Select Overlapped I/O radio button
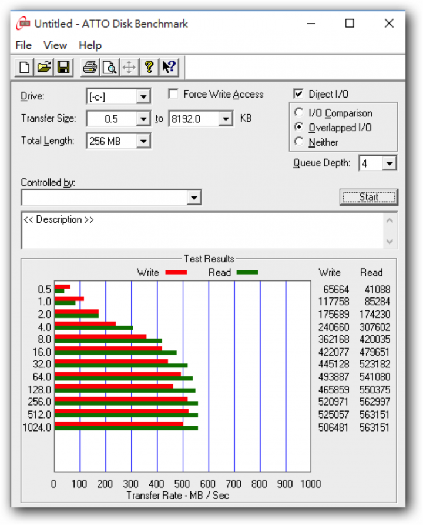 pos(298,127)
